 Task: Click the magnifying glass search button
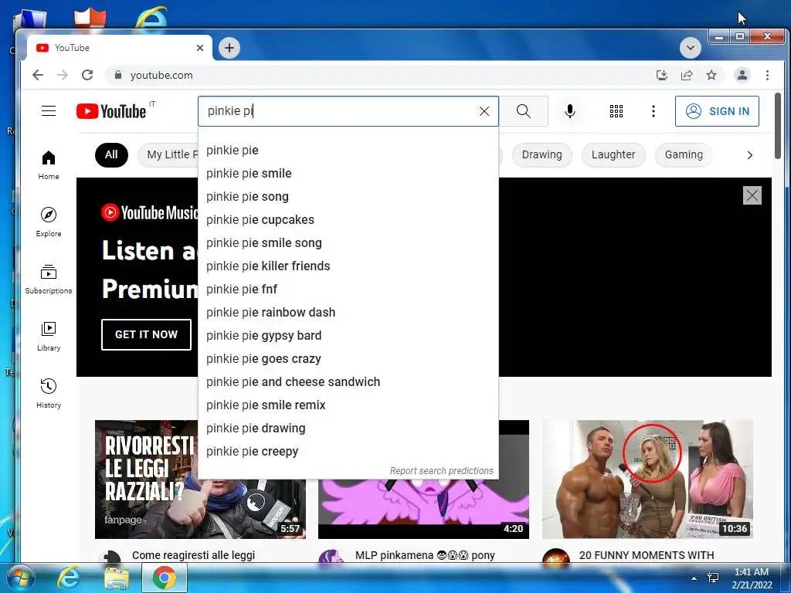(524, 111)
